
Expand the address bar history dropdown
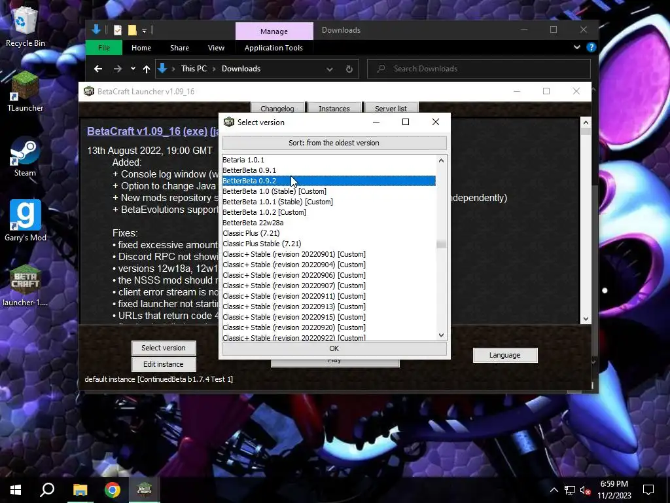[x=330, y=69]
